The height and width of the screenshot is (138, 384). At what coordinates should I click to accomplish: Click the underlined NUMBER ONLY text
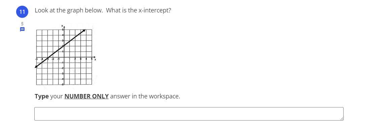click(x=86, y=96)
